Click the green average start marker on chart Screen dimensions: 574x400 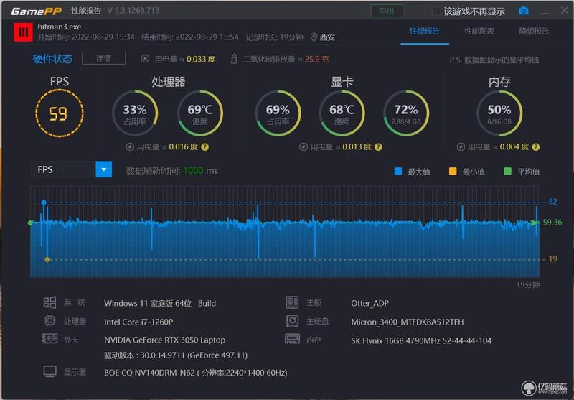tap(30, 223)
